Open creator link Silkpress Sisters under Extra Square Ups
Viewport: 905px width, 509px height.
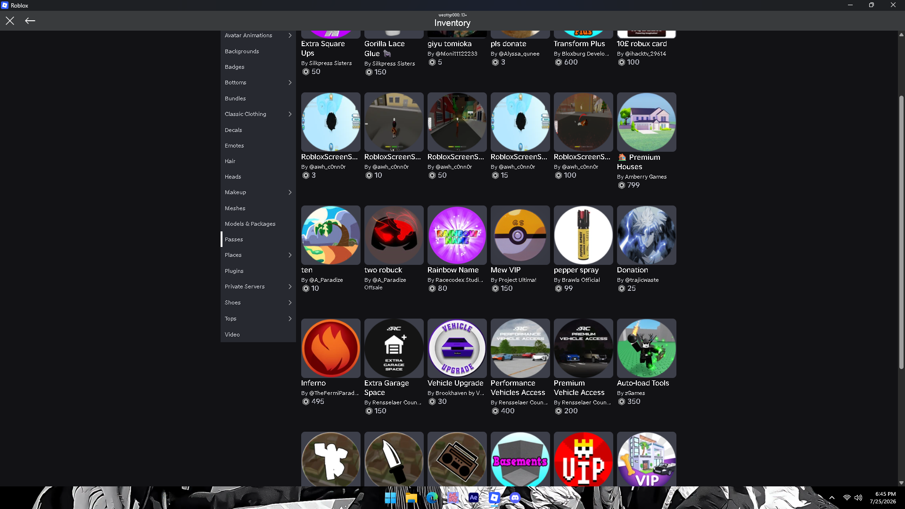[330, 63]
